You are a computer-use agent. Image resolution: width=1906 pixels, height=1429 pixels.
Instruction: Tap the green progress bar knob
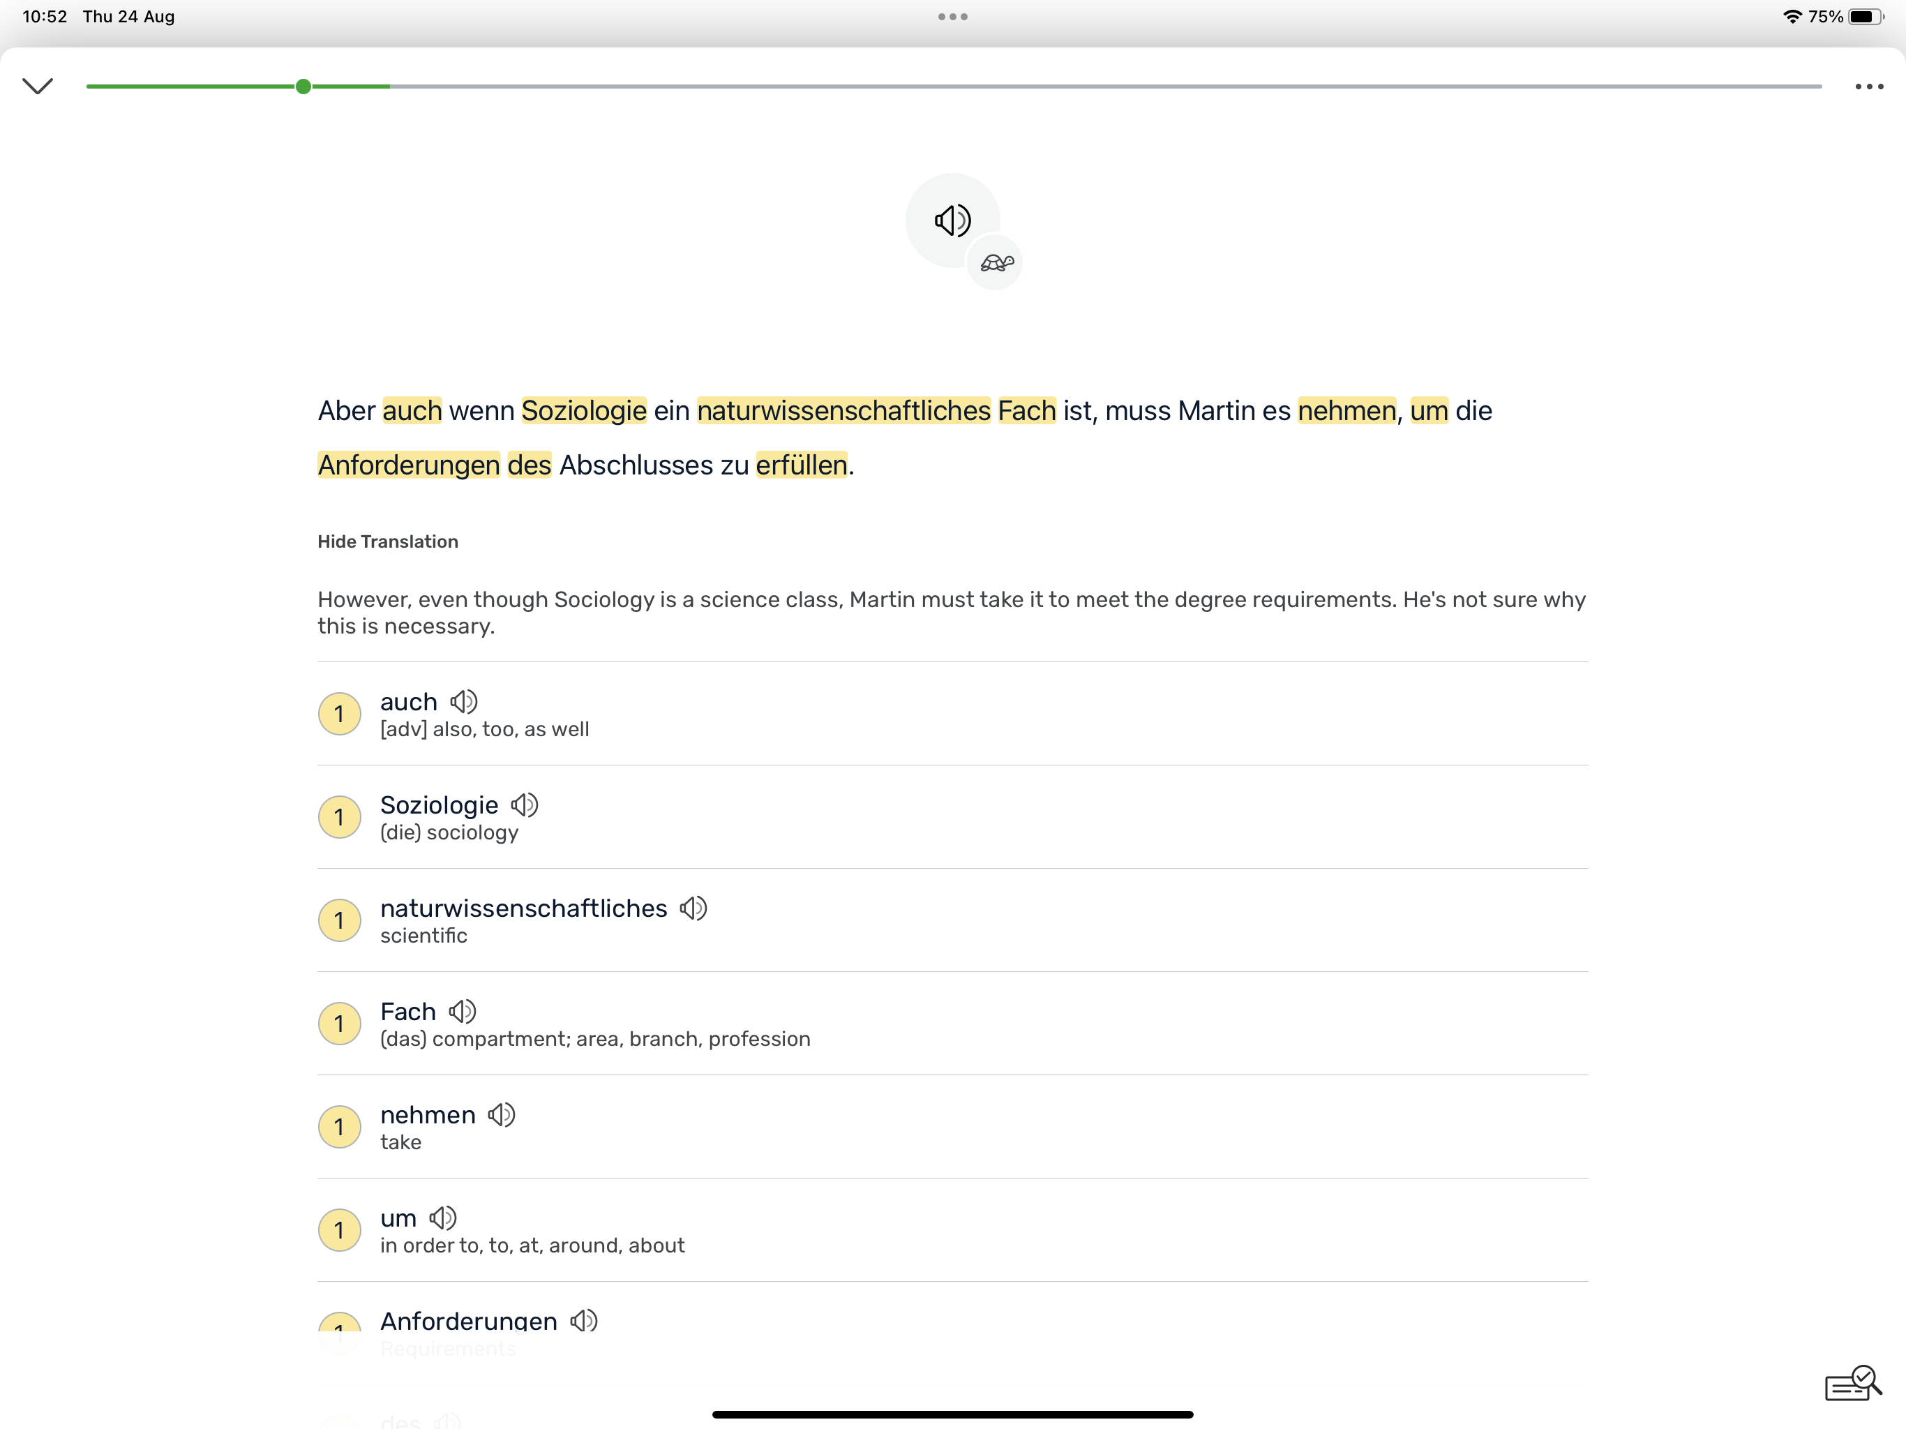[303, 87]
